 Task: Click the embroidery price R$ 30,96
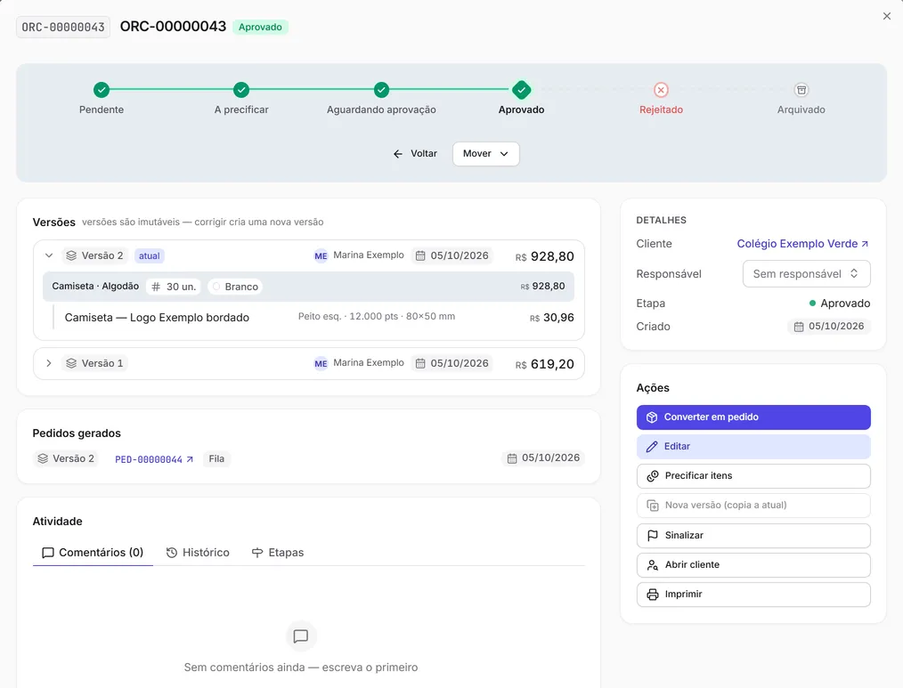click(552, 318)
